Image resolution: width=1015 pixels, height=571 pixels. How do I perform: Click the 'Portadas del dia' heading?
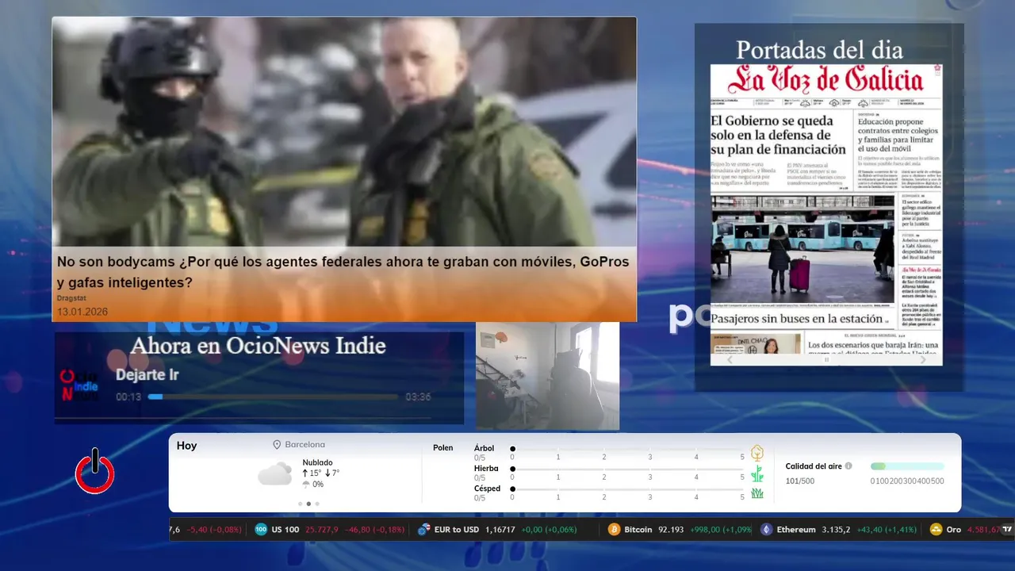coord(819,50)
